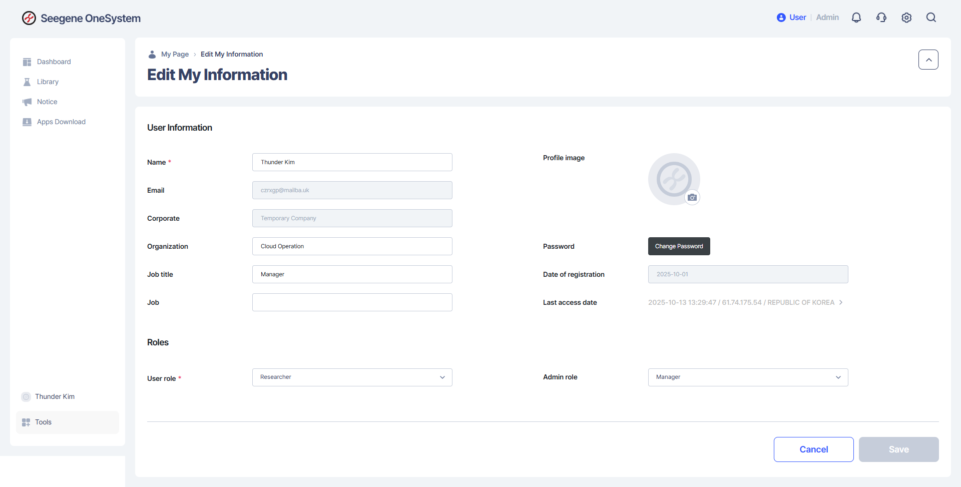Click the notification bell icon
This screenshot has width=961, height=487.
click(x=856, y=18)
